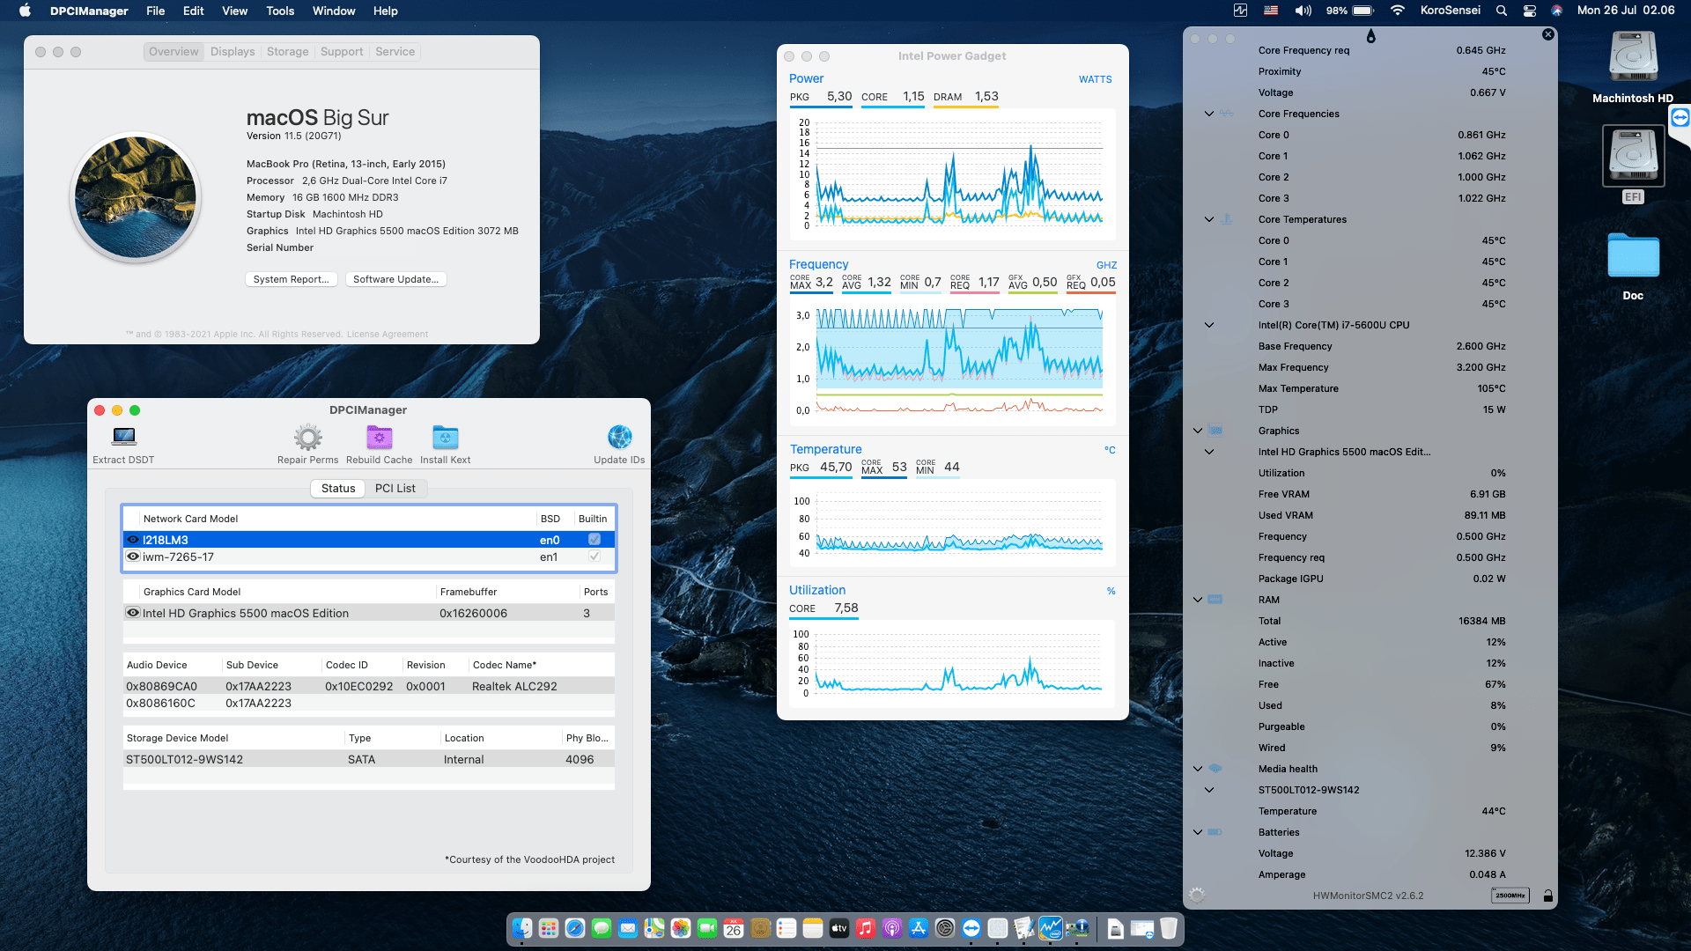Click the battery 98% status in menu bar
Image resolution: width=1691 pixels, height=951 pixels.
pos(1349,11)
